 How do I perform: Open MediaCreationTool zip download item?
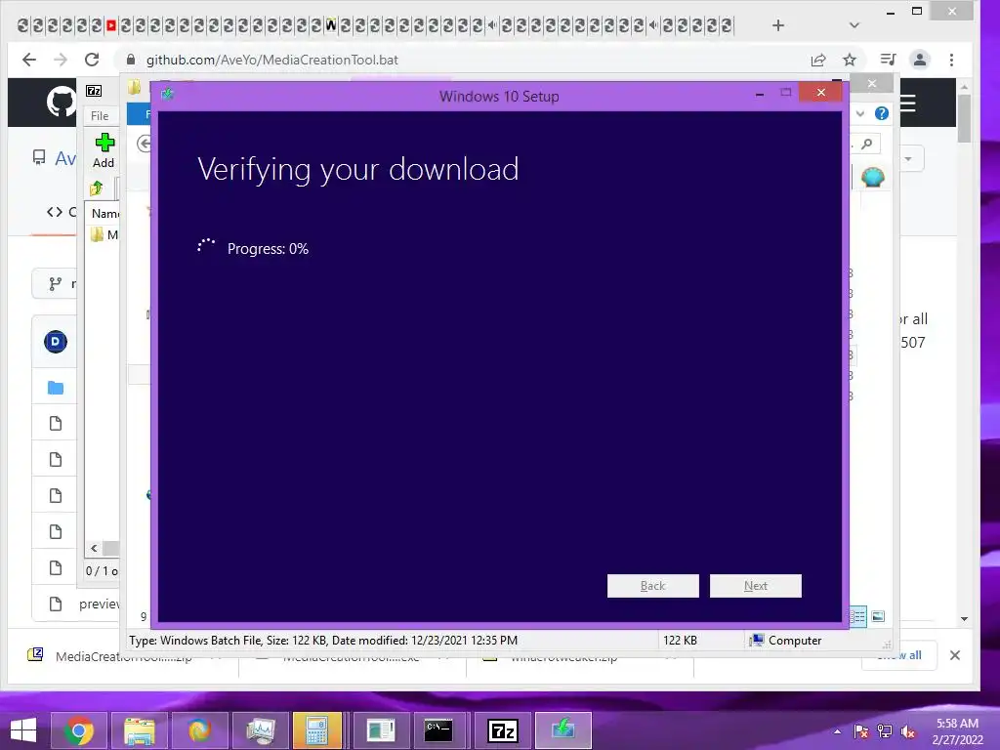(124, 656)
